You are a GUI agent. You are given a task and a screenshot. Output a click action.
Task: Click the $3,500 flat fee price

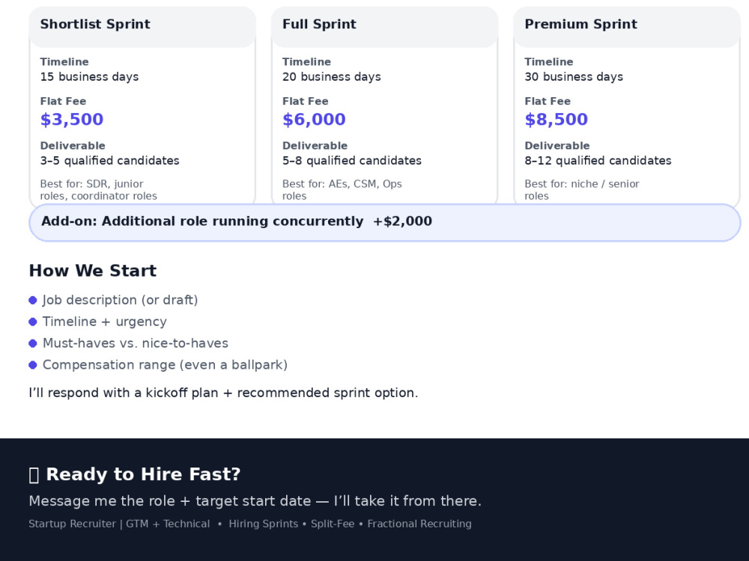point(72,119)
